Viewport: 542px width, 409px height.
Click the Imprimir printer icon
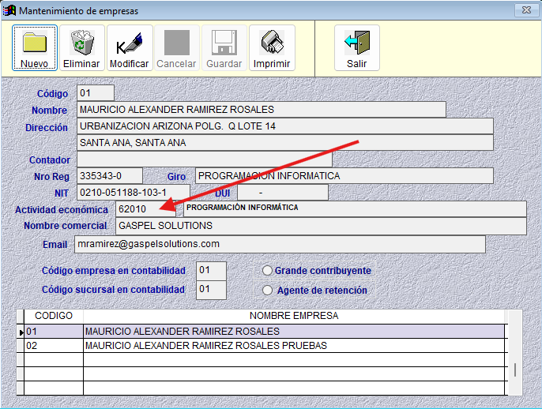[x=272, y=43]
